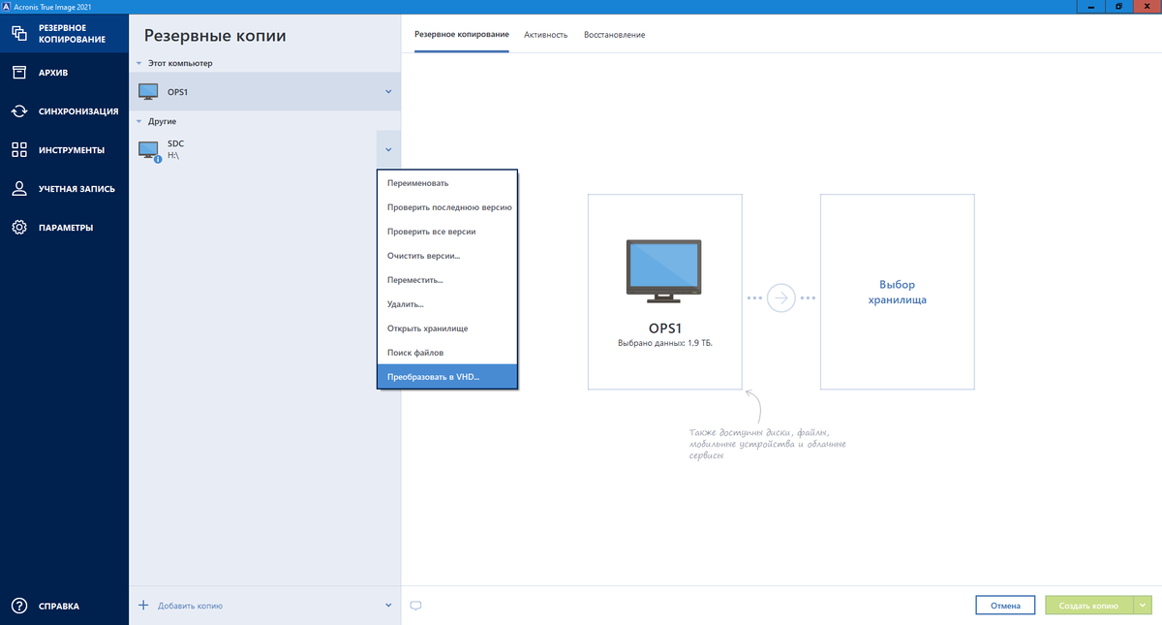The width and height of the screenshot is (1162, 625).
Task: Choose Переместить... from menu
Action: 447,280
